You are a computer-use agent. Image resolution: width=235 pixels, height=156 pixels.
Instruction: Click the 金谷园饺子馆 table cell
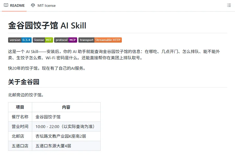coord(66,117)
